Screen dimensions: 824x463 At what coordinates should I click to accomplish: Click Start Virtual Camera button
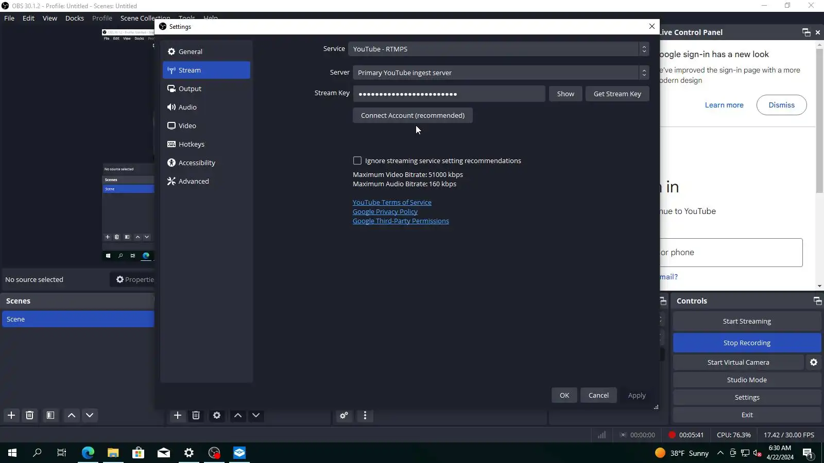(738, 362)
